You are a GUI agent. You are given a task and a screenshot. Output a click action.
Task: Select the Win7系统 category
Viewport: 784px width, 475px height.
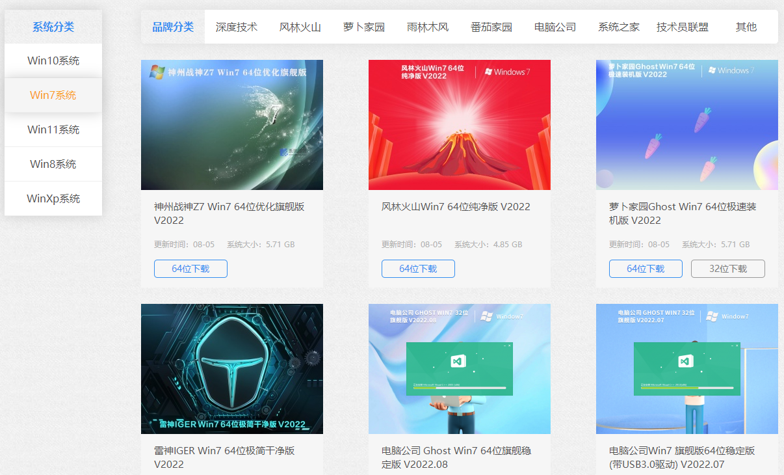click(53, 95)
